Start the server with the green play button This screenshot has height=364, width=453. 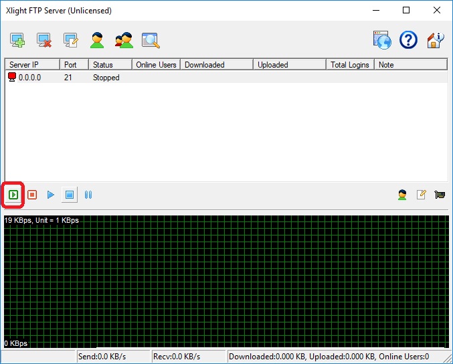(13, 195)
